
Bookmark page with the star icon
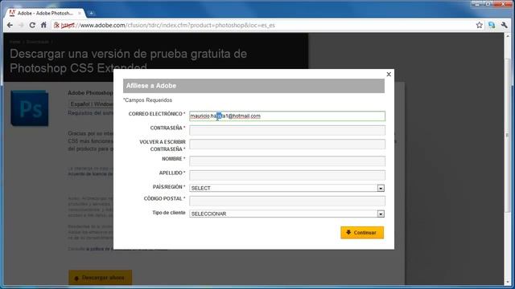480,25
